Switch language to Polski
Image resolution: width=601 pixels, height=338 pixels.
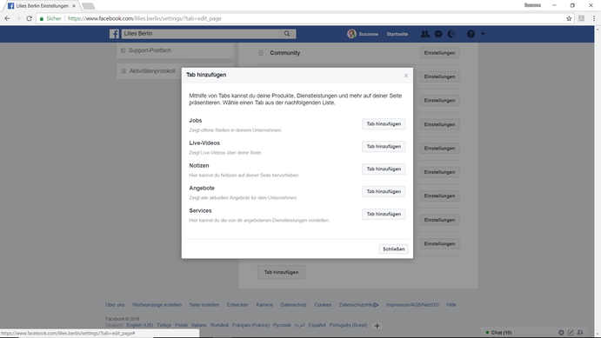[181, 325]
